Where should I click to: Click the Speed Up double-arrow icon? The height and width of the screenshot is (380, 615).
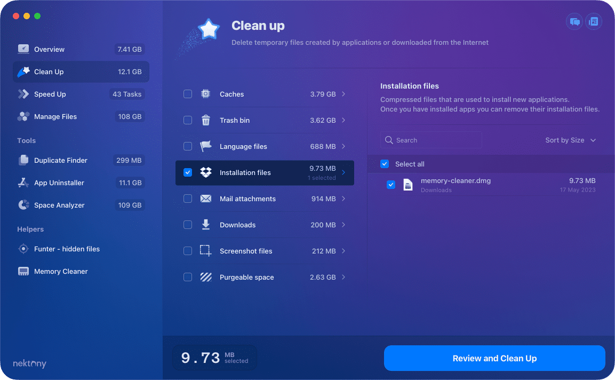23,94
